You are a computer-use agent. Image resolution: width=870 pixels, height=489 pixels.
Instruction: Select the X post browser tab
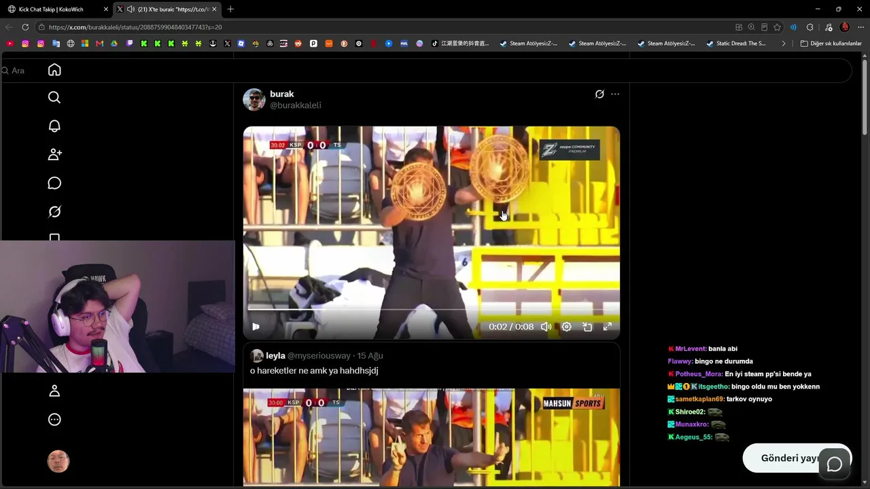click(x=168, y=10)
